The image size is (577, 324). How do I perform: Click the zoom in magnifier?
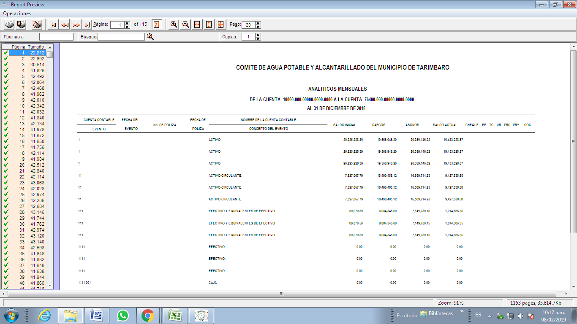click(174, 24)
